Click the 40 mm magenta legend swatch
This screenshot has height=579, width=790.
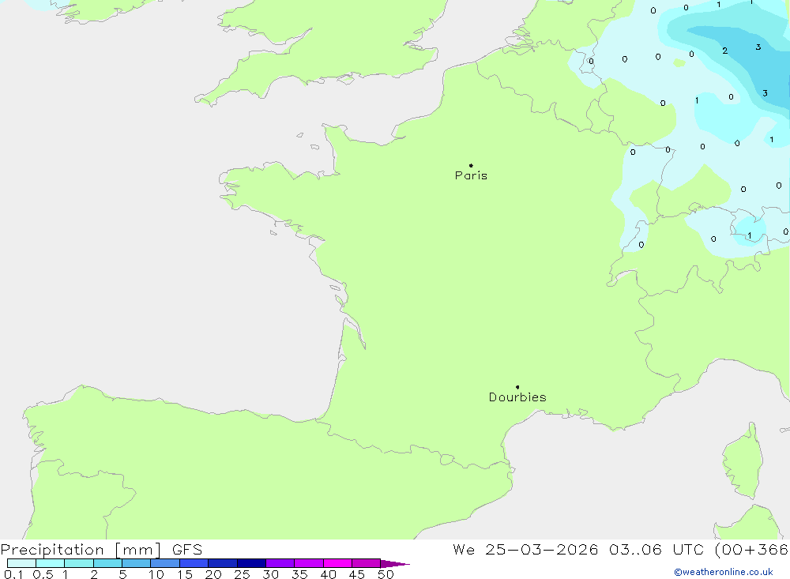pyautogui.click(x=337, y=563)
